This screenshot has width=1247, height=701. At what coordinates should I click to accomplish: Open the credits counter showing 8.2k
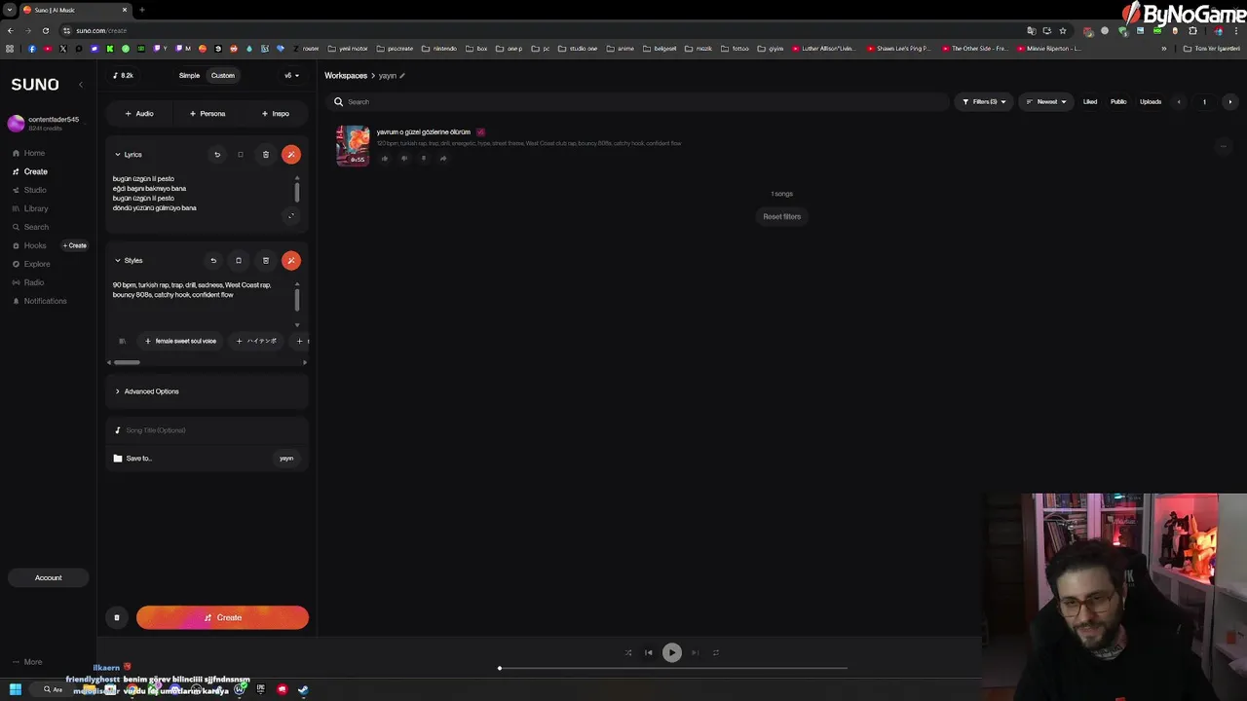pos(123,75)
